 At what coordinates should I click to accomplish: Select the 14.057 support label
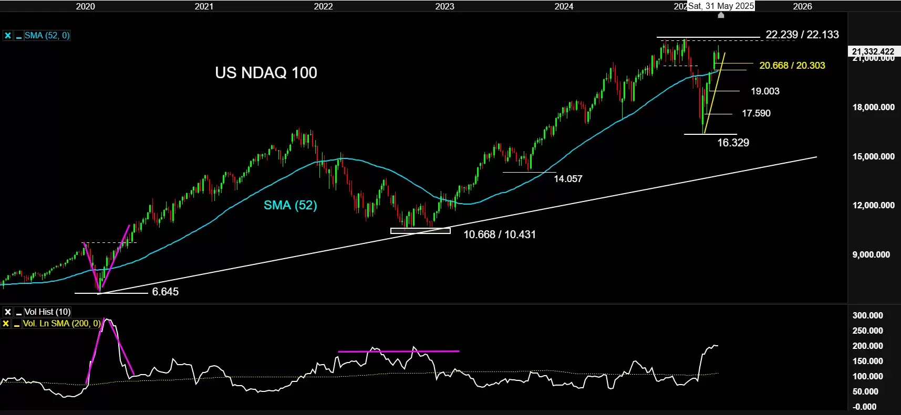tap(568, 179)
